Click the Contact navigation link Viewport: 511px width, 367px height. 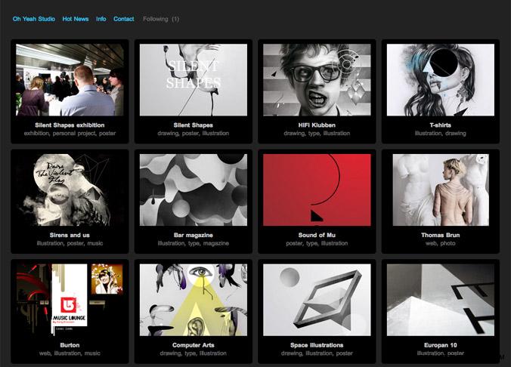pyautogui.click(x=124, y=19)
